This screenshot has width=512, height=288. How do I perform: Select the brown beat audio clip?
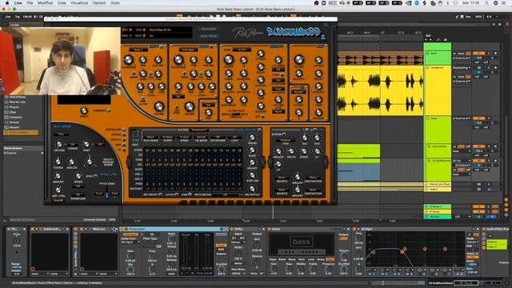click(x=381, y=58)
